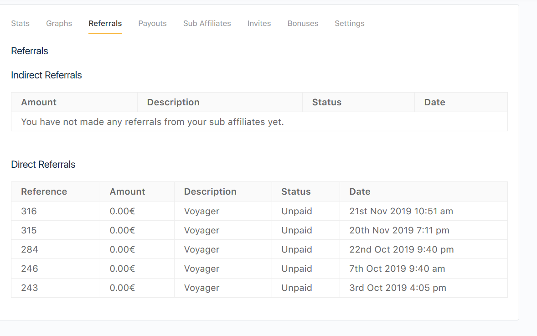This screenshot has height=336, width=537.
Task: Click Direct Referrals Amount column header
Action: 127,191
